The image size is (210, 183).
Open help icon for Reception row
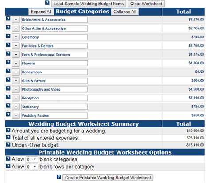(x=8, y=97)
